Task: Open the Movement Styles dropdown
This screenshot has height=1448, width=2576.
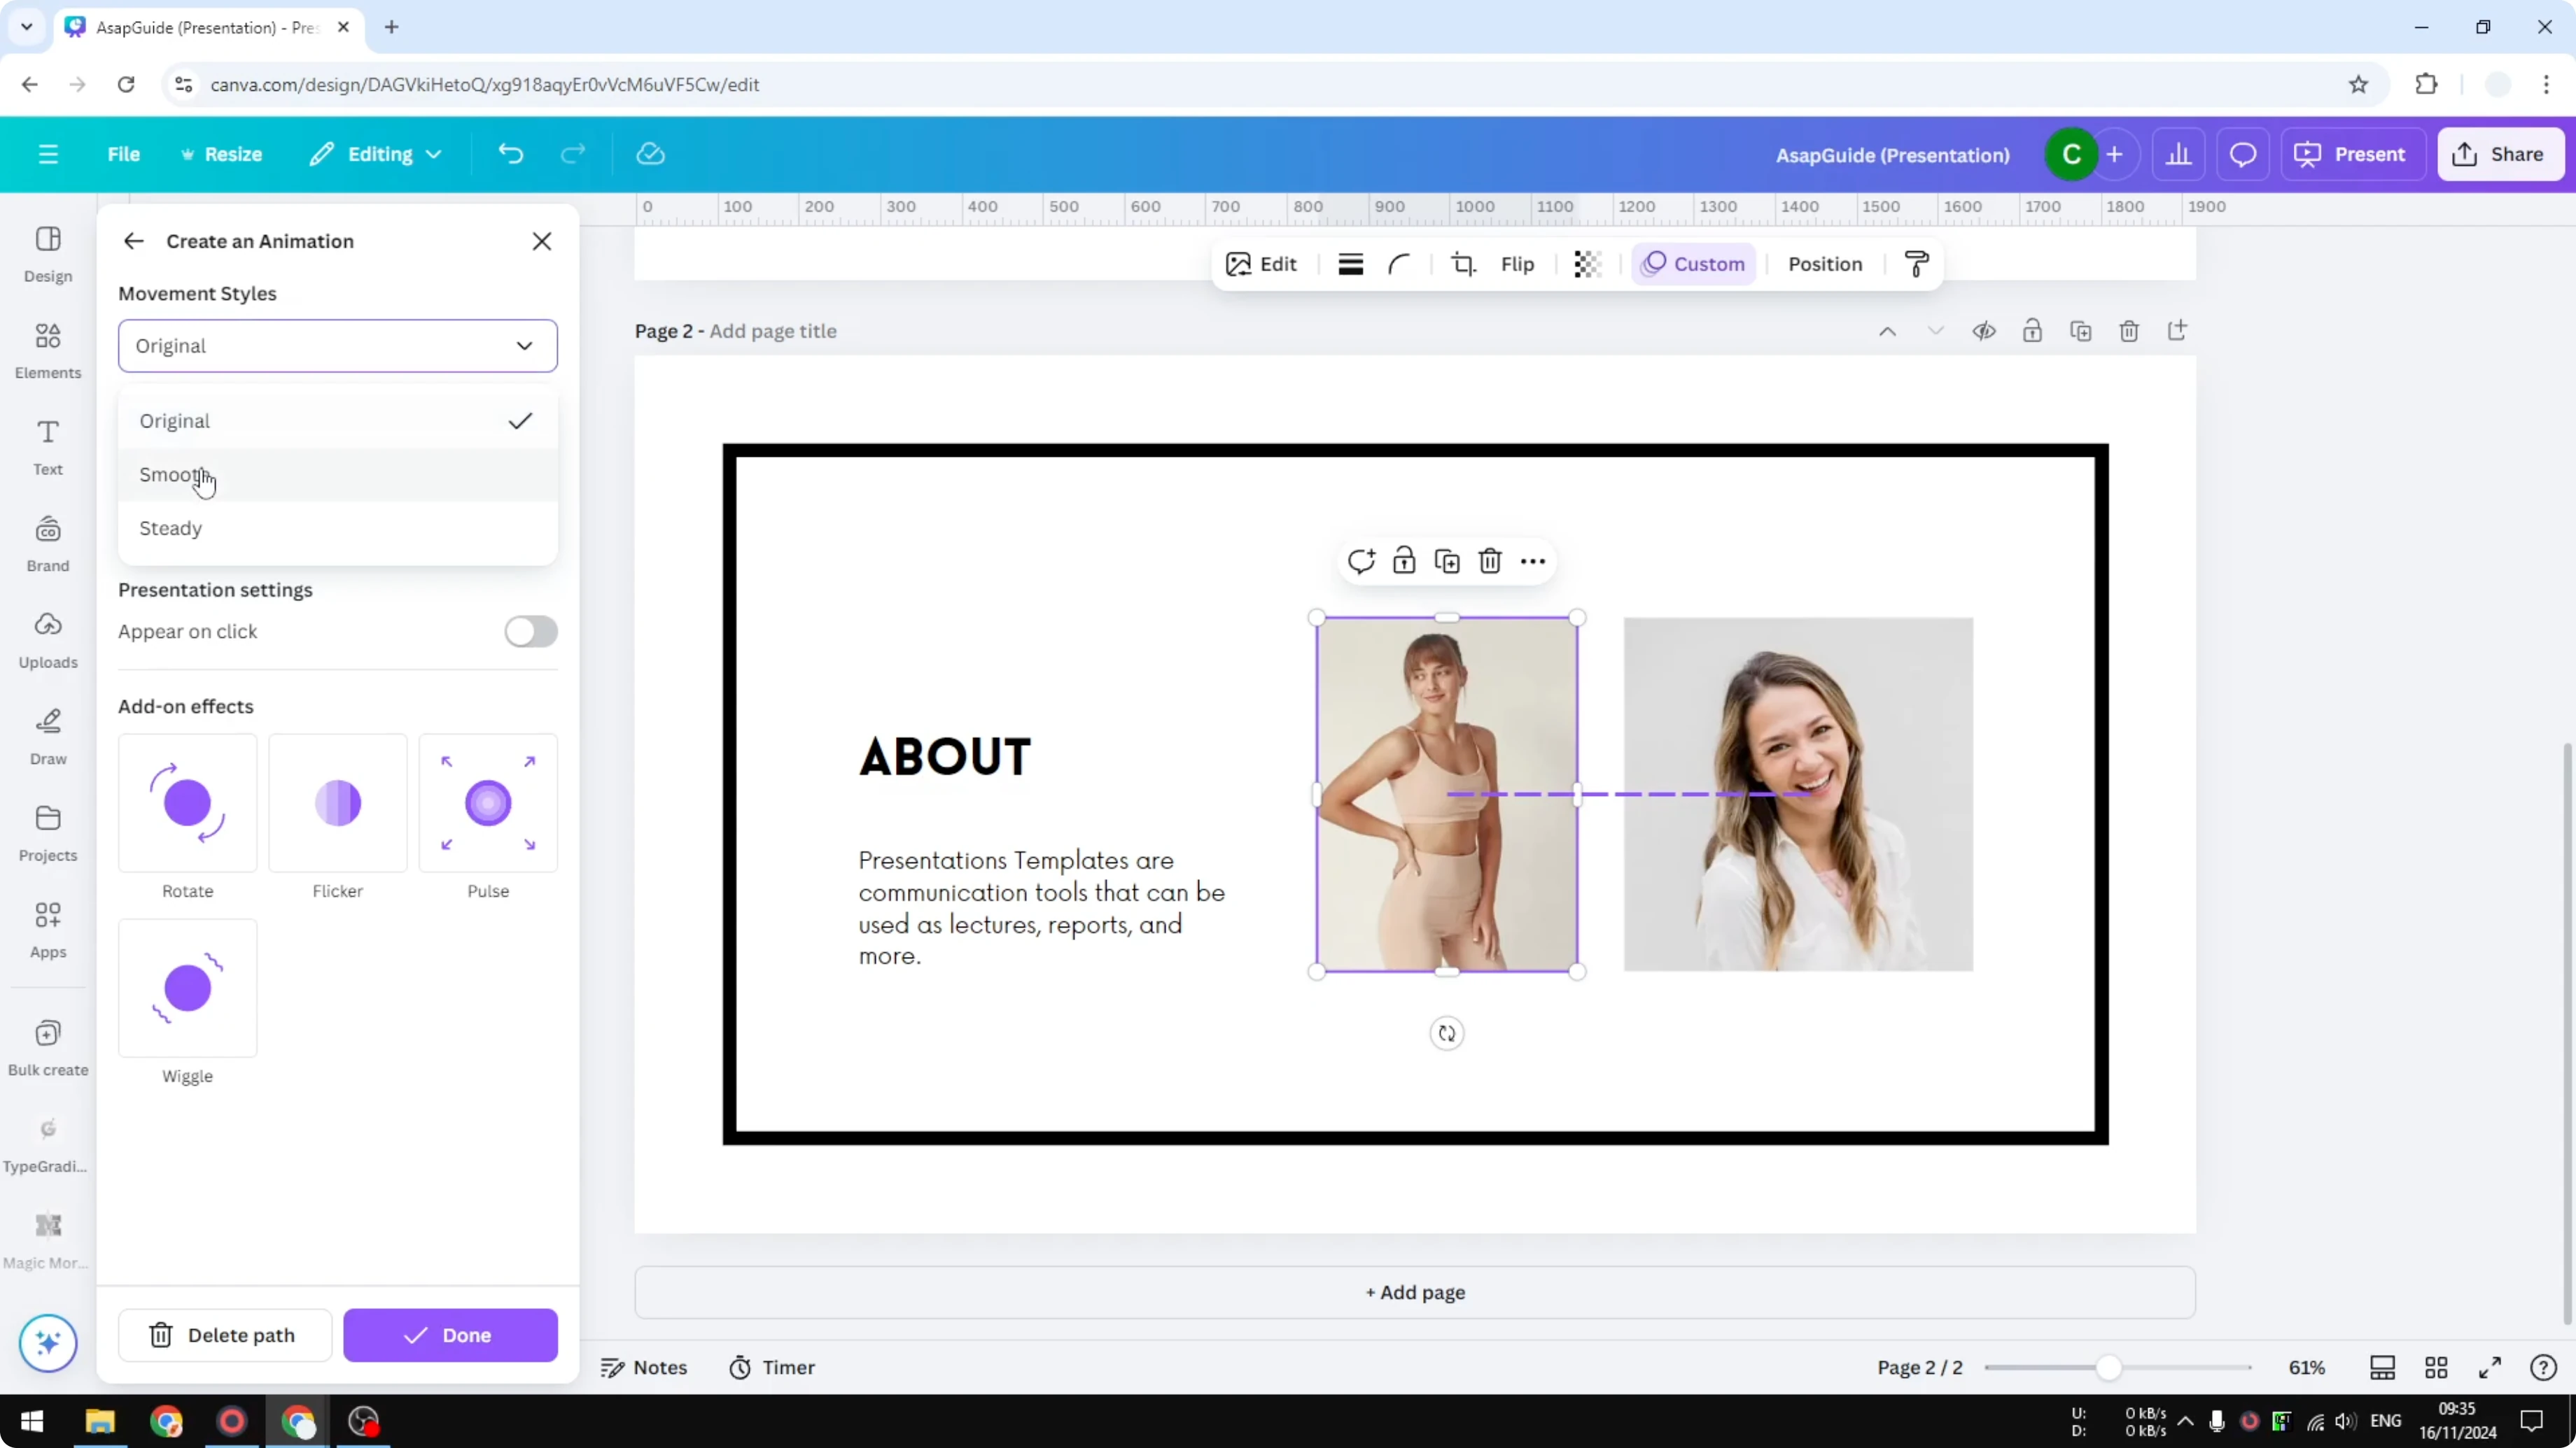Action: pyautogui.click(x=338, y=346)
